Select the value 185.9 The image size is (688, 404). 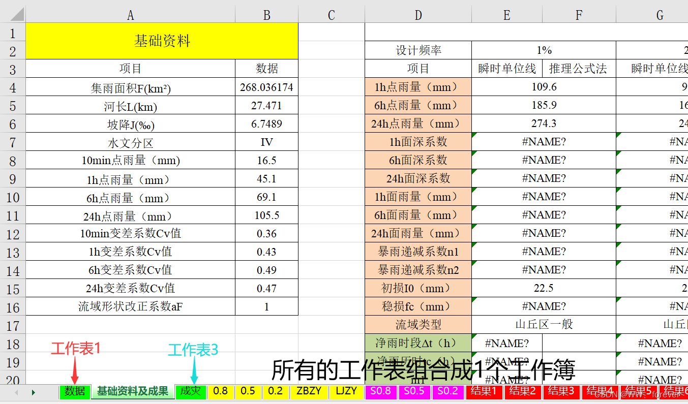coord(544,105)
